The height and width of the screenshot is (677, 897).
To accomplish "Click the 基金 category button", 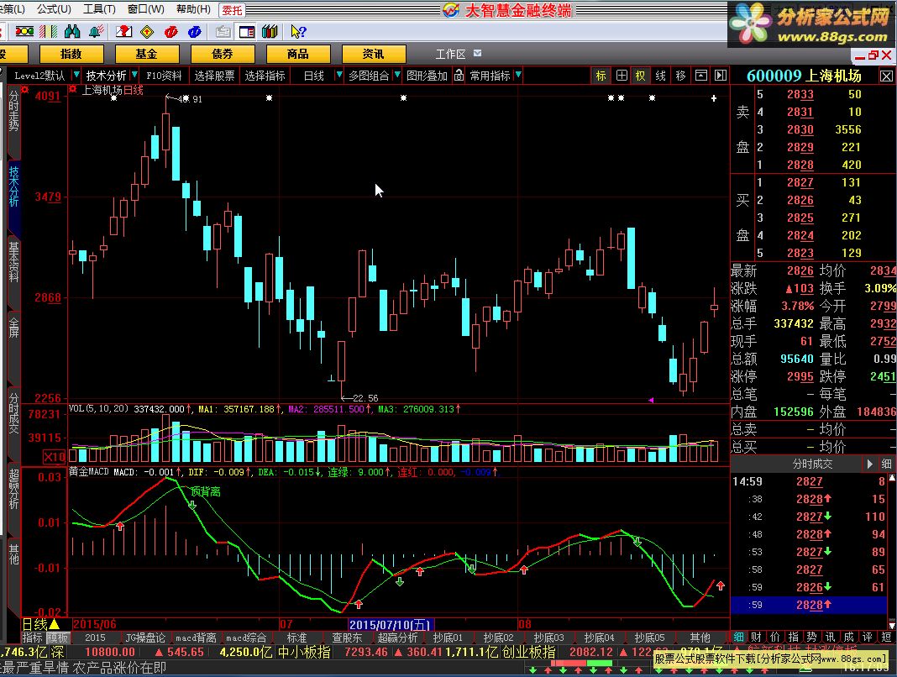I will click(x=146, y=54).
